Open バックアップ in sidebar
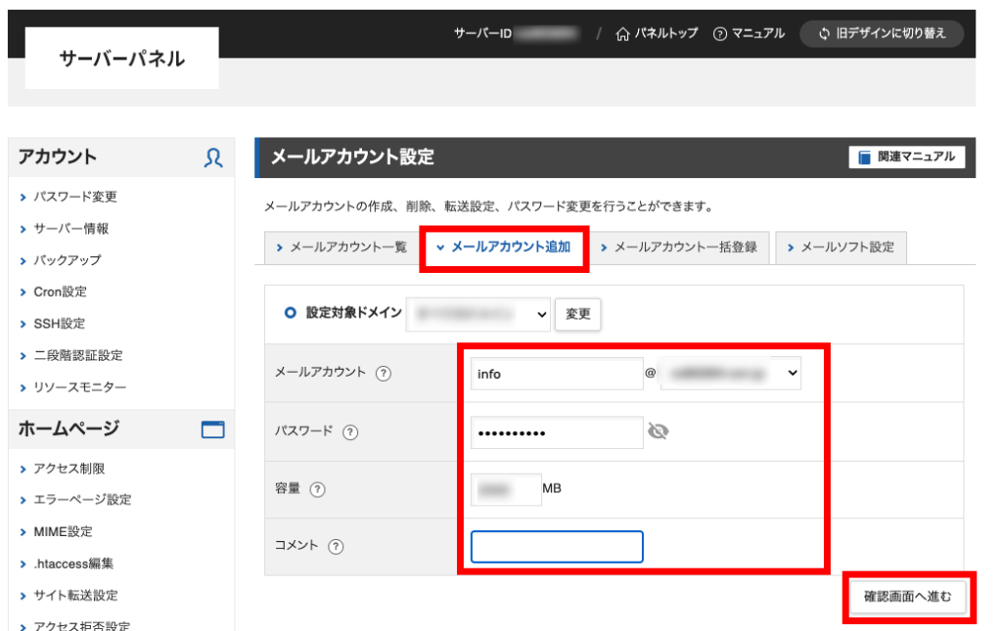 68,260
